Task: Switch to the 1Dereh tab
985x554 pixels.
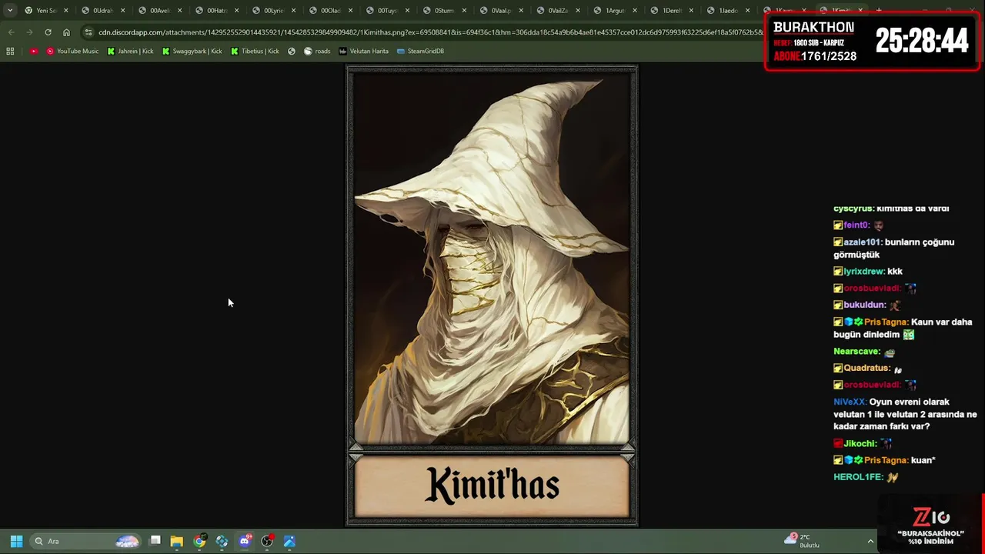Action: pyautogui.click(x=672, y=11)
